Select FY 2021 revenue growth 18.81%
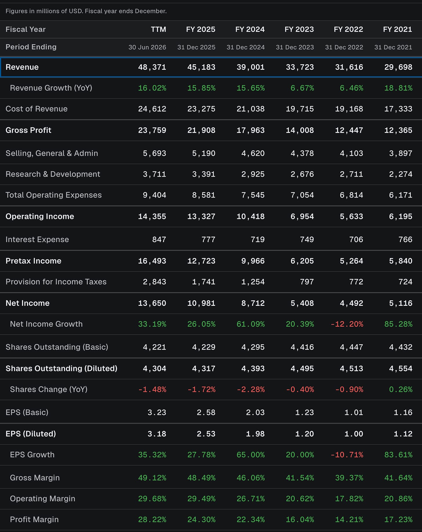The image size is (422, 532). pyautogui.click(x=398, y=88)
